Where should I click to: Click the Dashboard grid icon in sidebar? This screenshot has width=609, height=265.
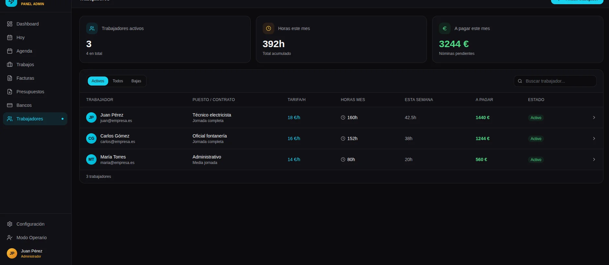coord(10,24)
